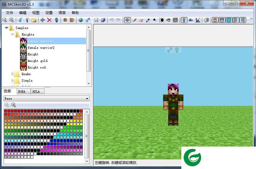Select the female warrior2 skin
Image resolution: width=256 pixels, height=169 pixels.
click(x=41, y=48)
